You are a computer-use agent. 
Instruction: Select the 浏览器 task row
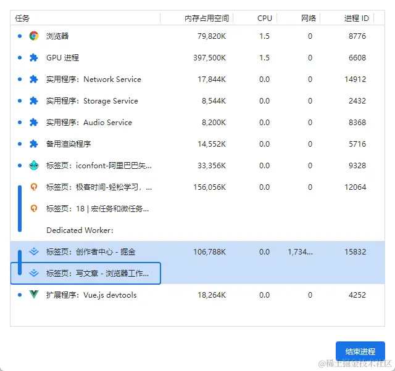click(x=197, y=36)
